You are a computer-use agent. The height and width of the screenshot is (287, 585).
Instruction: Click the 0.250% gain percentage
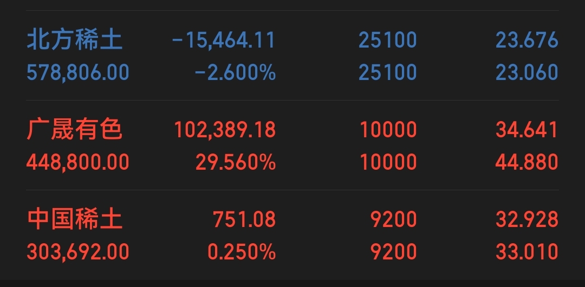pos(242,252)
